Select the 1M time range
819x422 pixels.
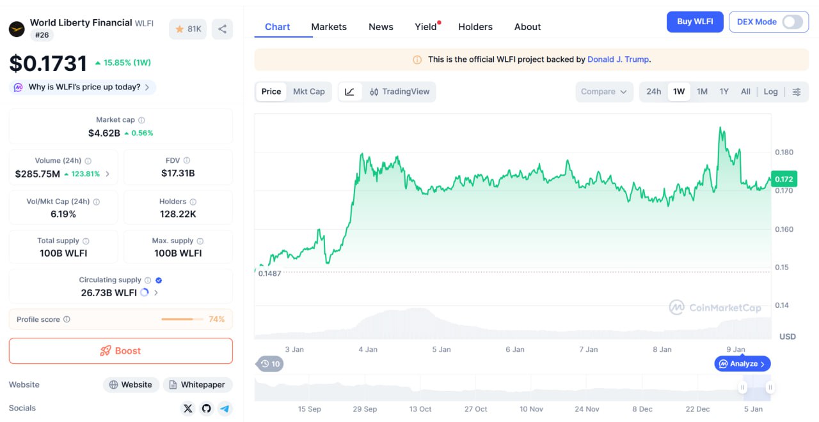[702, 91]
